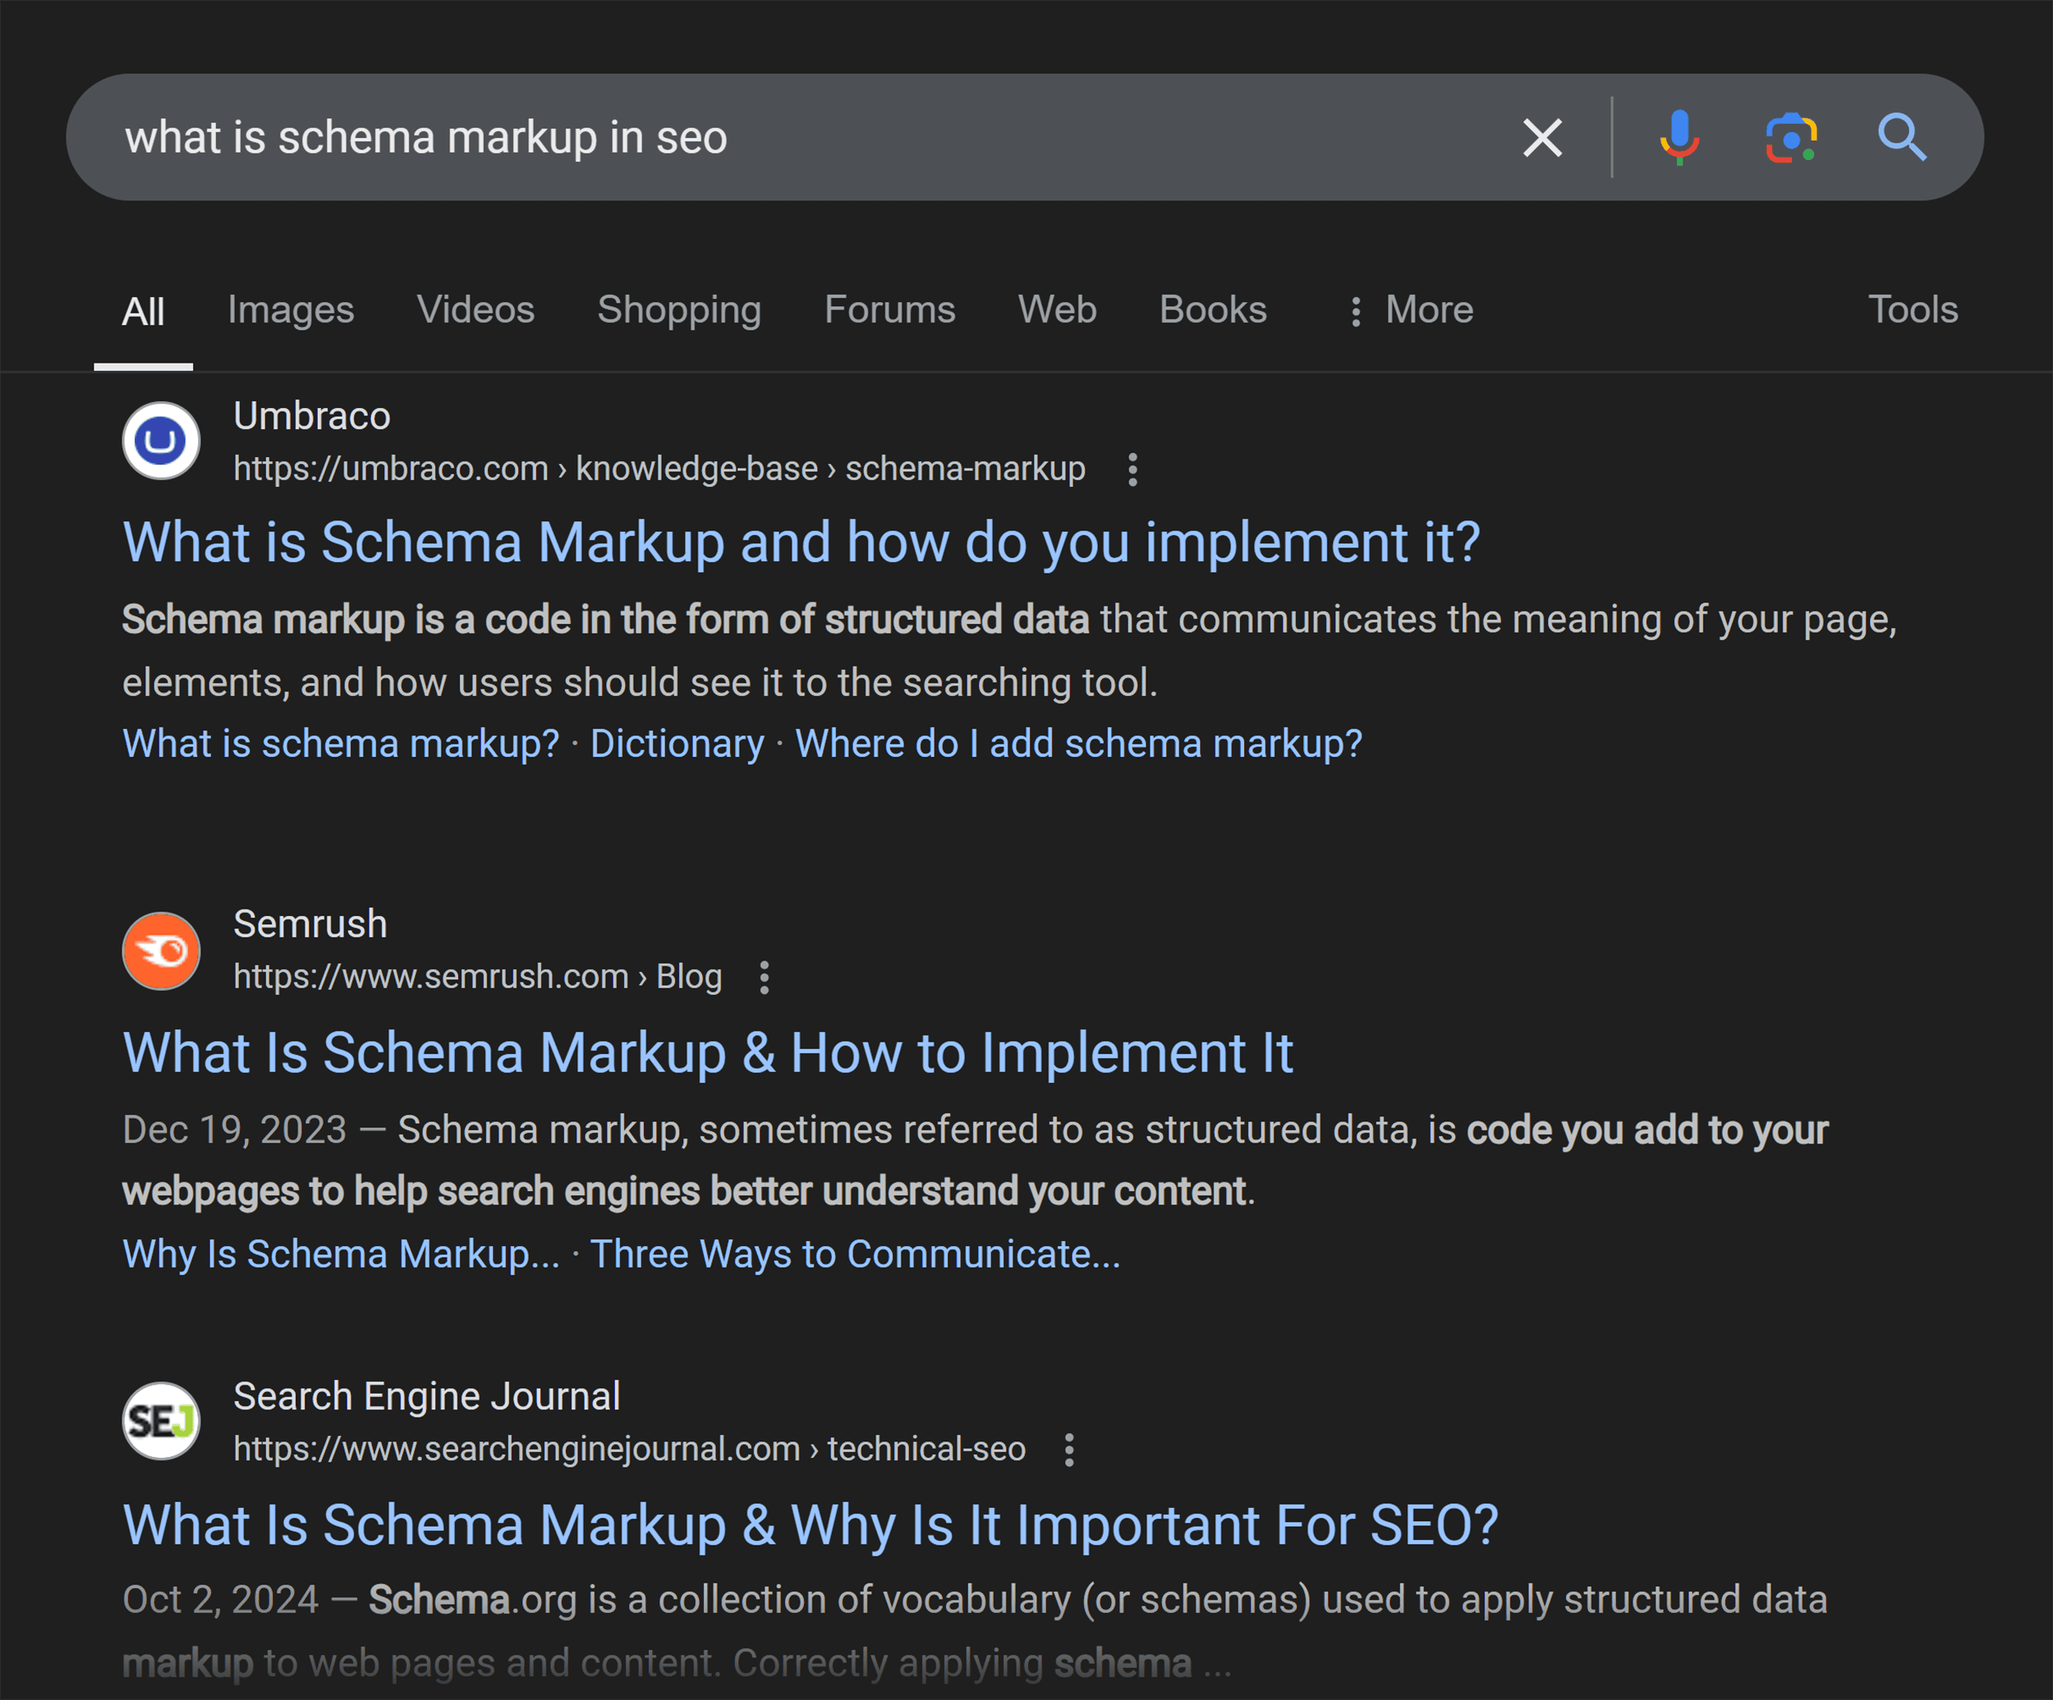Follow 'Where do I add schema markup?' sitelink
The width and height of the screenshot is (2053, 1700).
[1078, 745]
